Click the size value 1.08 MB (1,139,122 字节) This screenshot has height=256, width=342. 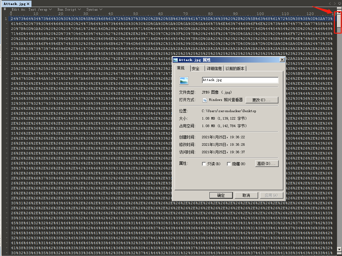click(x=224, y=118)
